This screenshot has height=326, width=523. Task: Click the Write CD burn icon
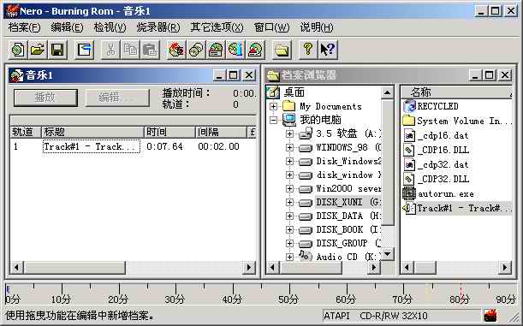click(x=176, y=50)
